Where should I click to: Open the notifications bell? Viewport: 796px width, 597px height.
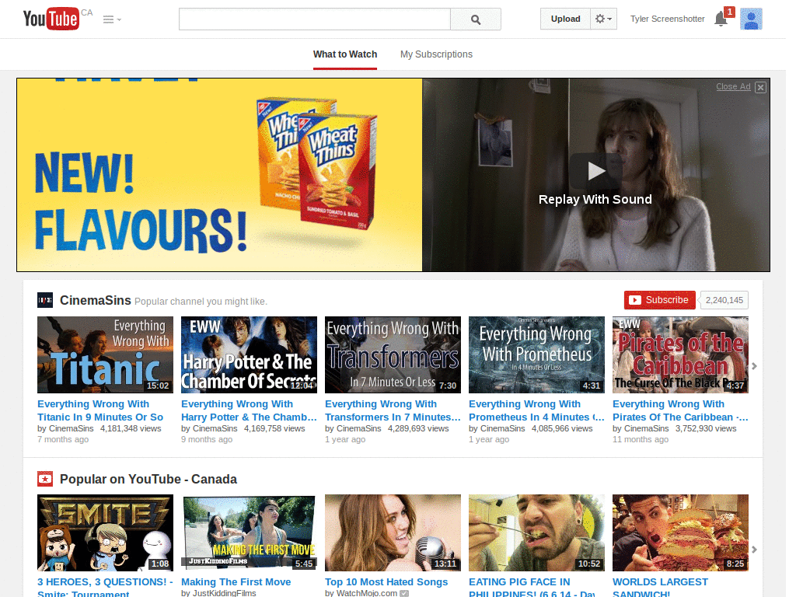coord(721,19)
